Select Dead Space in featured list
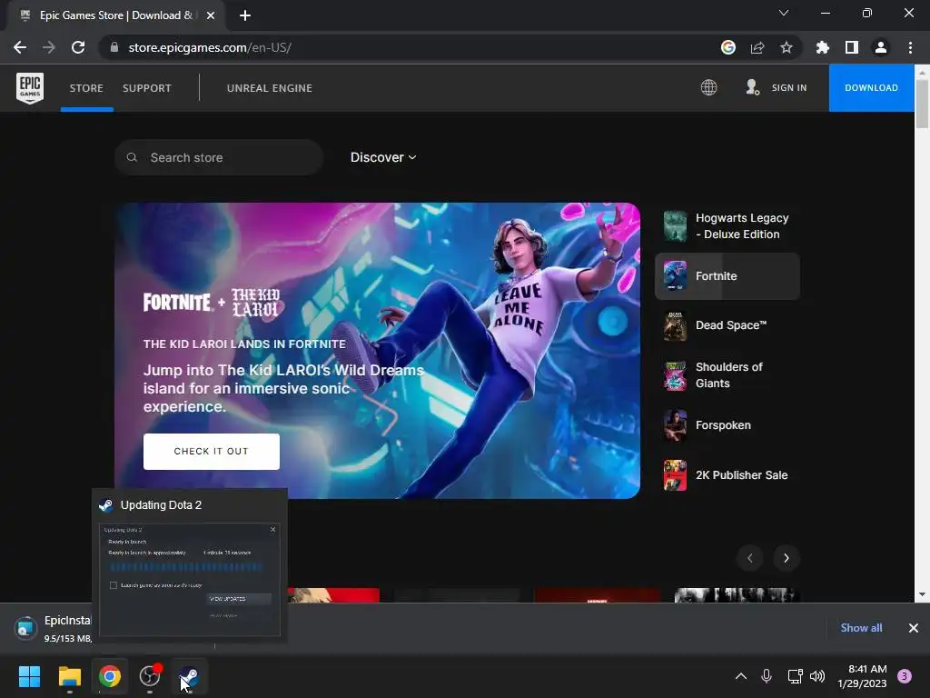 click(727, 325)
